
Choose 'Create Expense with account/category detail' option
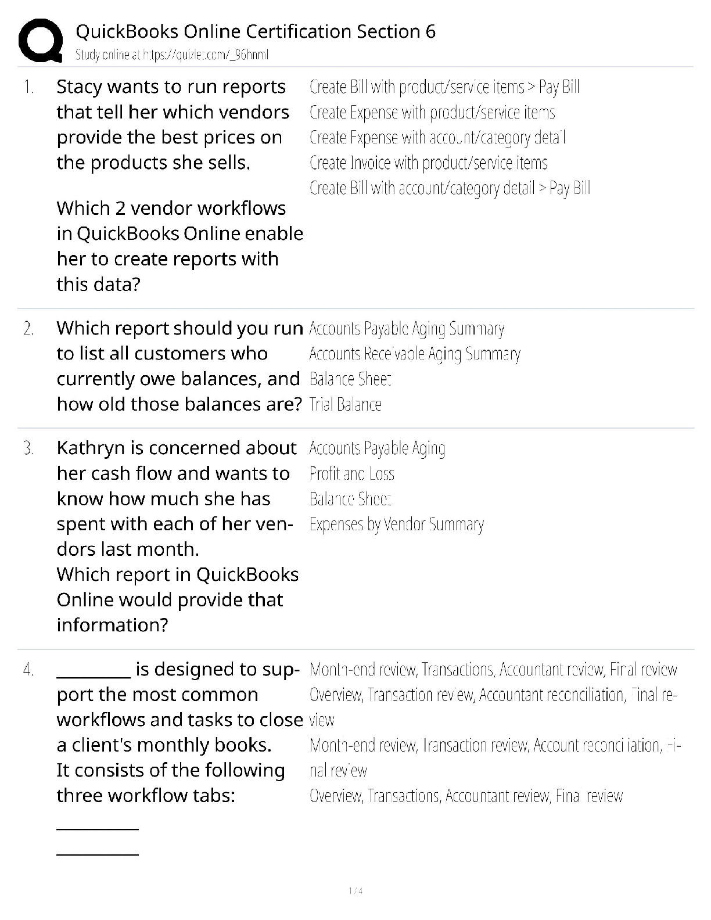coord(437,138)
